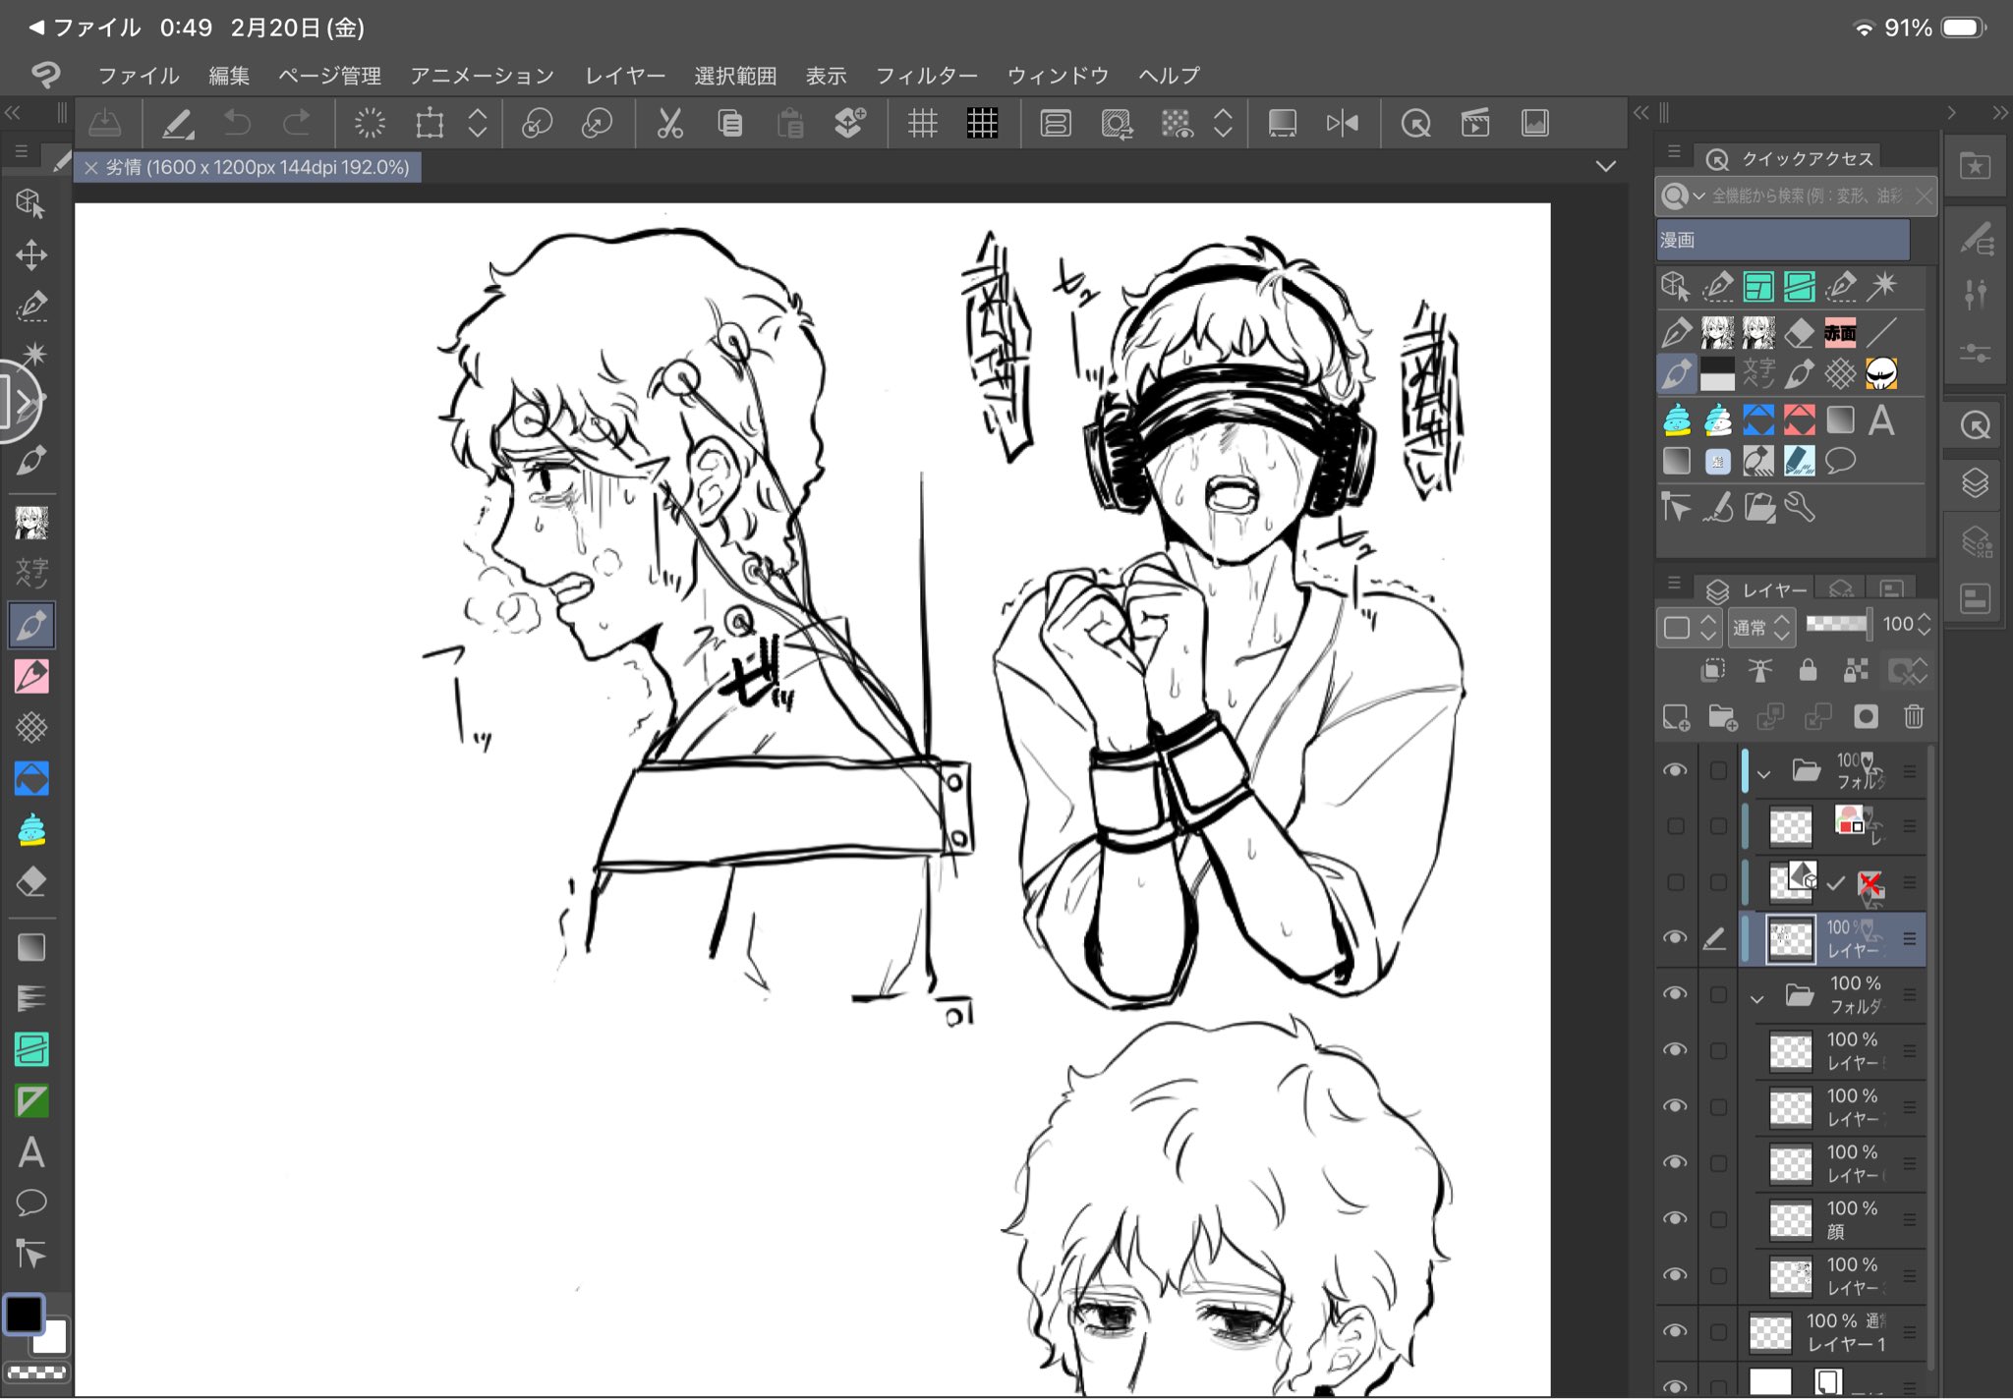Collapse the 100% フォルダ layer folder
This screenshot has height=1399, width=2013.
[x=1757, y=998]
